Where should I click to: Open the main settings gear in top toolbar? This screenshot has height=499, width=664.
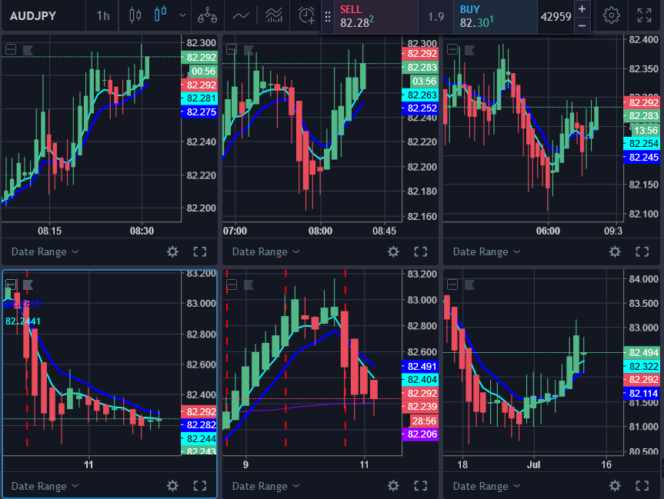[611, 15]
